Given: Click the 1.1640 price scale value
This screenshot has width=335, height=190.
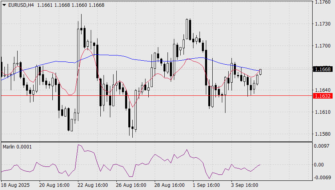Looking at the screenshot, I should 323,90.
